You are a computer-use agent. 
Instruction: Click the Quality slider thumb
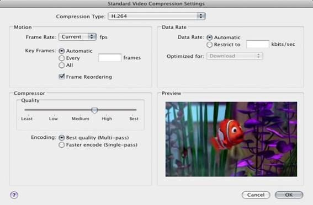point(94,110)
